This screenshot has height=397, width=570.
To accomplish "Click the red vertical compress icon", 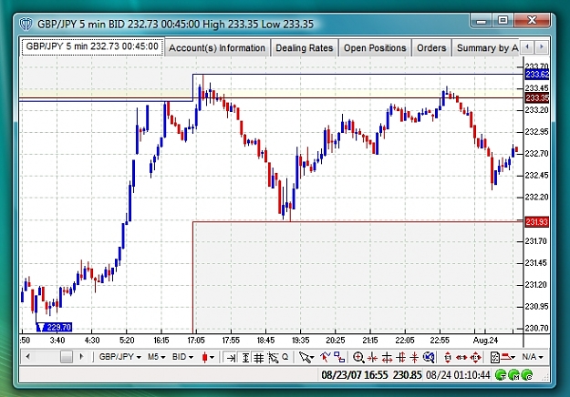I will (x=414, y=358).
